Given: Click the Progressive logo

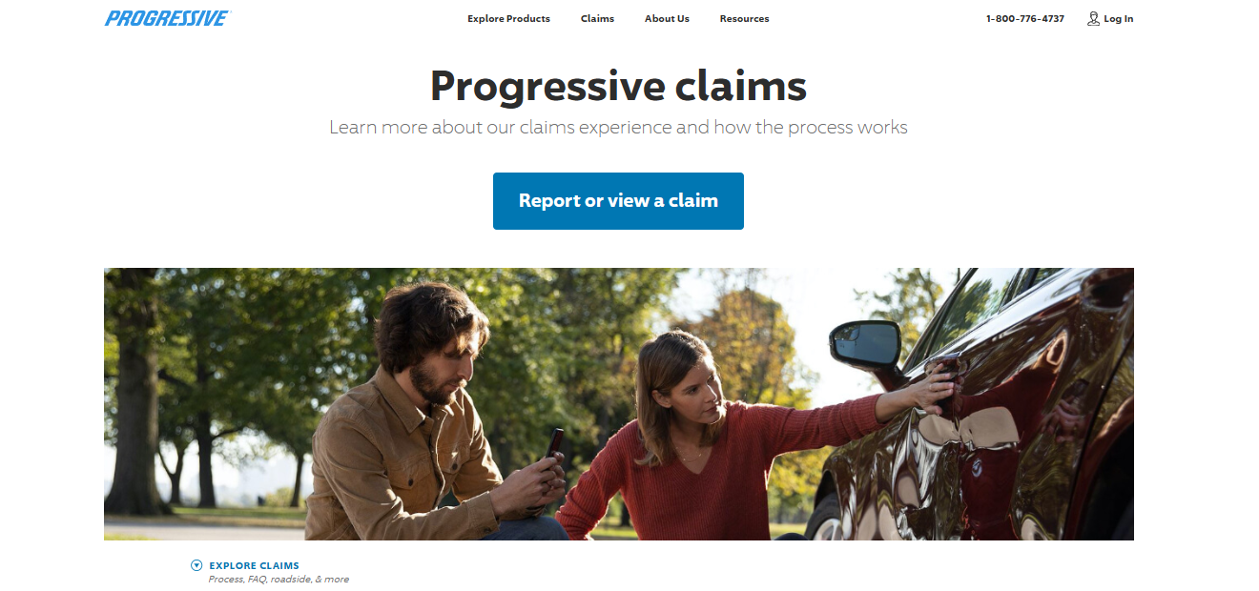Looking at the screenshot, I should pyautogui.click(x=168, y=18).
